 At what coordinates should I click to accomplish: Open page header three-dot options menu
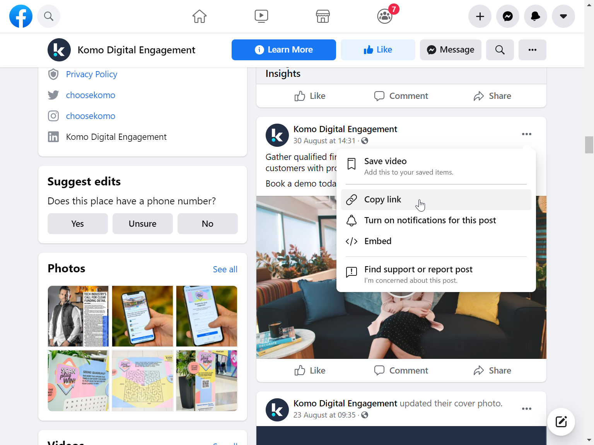point(532,50)
